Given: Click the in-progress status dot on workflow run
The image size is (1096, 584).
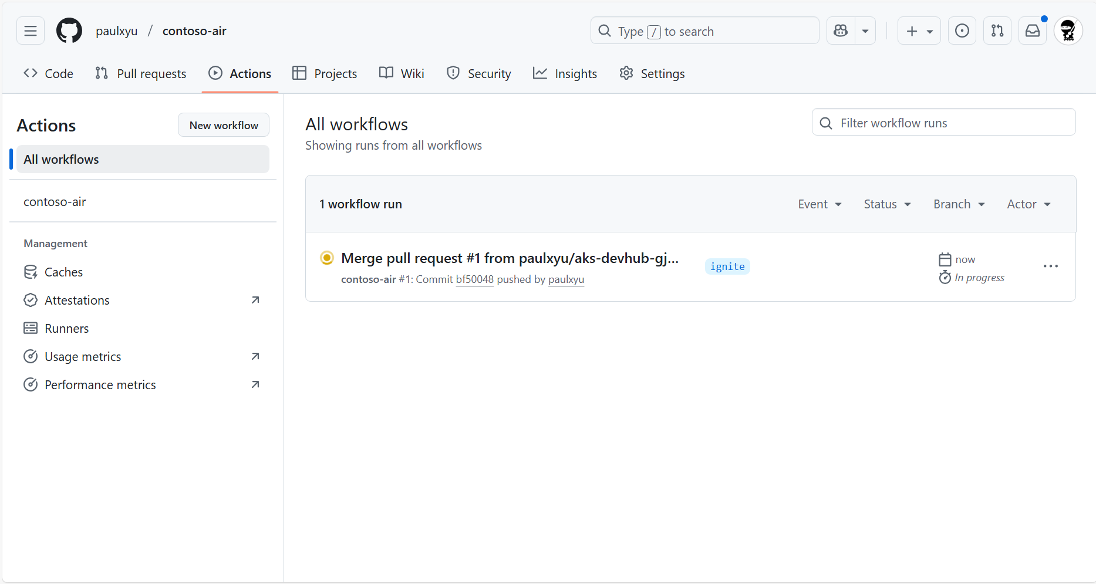Looking at the screenshot, I should (x=327, y=258).
